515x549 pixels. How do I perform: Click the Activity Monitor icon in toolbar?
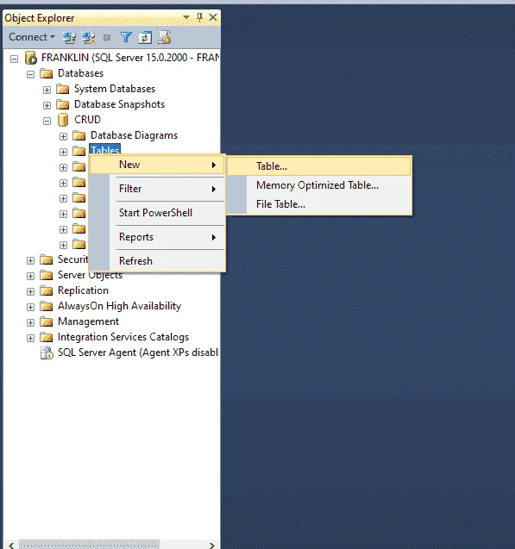164,37
